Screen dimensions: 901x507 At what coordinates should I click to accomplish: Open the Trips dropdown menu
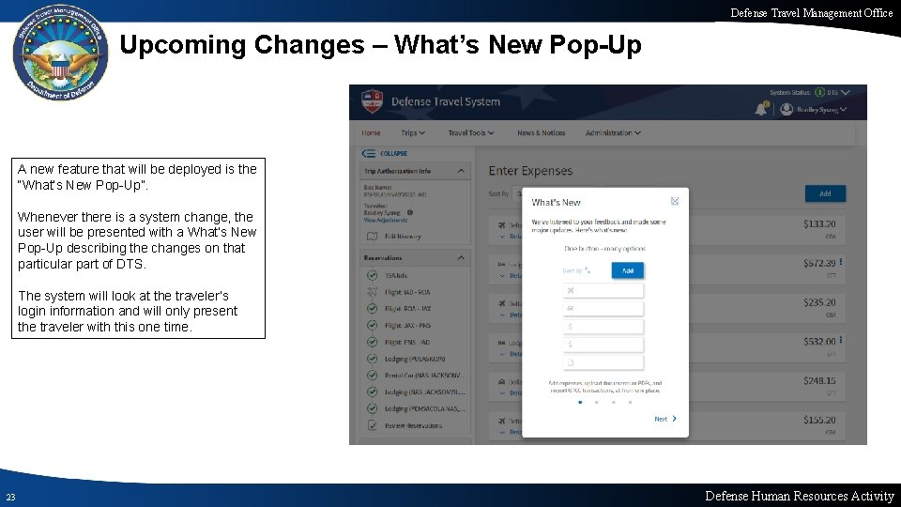pos(413,132)
